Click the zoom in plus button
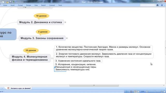Image resolution: width=166 pixels, height=93 pixels. pyautogui.click(x=162, y=91)
